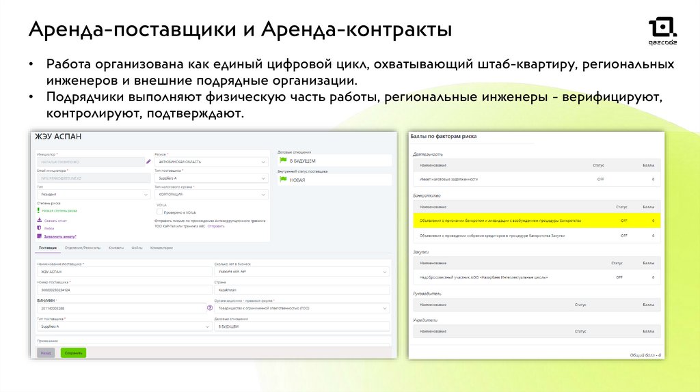Switch to the Контакты tab
The height and width of the screenshot is (392, 700).
116,248
